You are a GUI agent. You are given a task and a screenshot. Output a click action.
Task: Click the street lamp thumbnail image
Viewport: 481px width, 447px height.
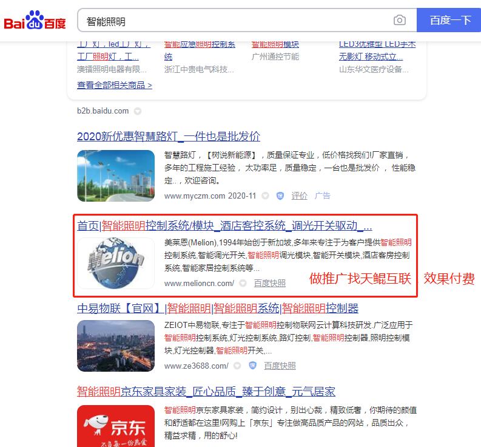pyautogui.click(x=116, y=176)
